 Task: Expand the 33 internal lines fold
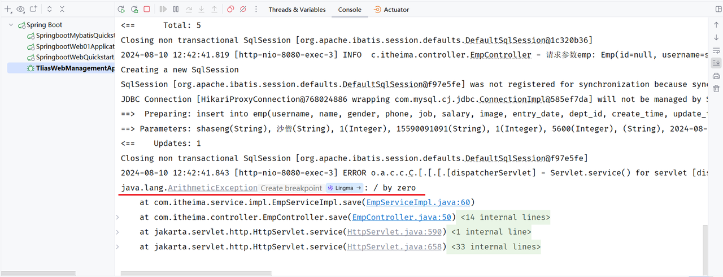(x=493, y=246)
